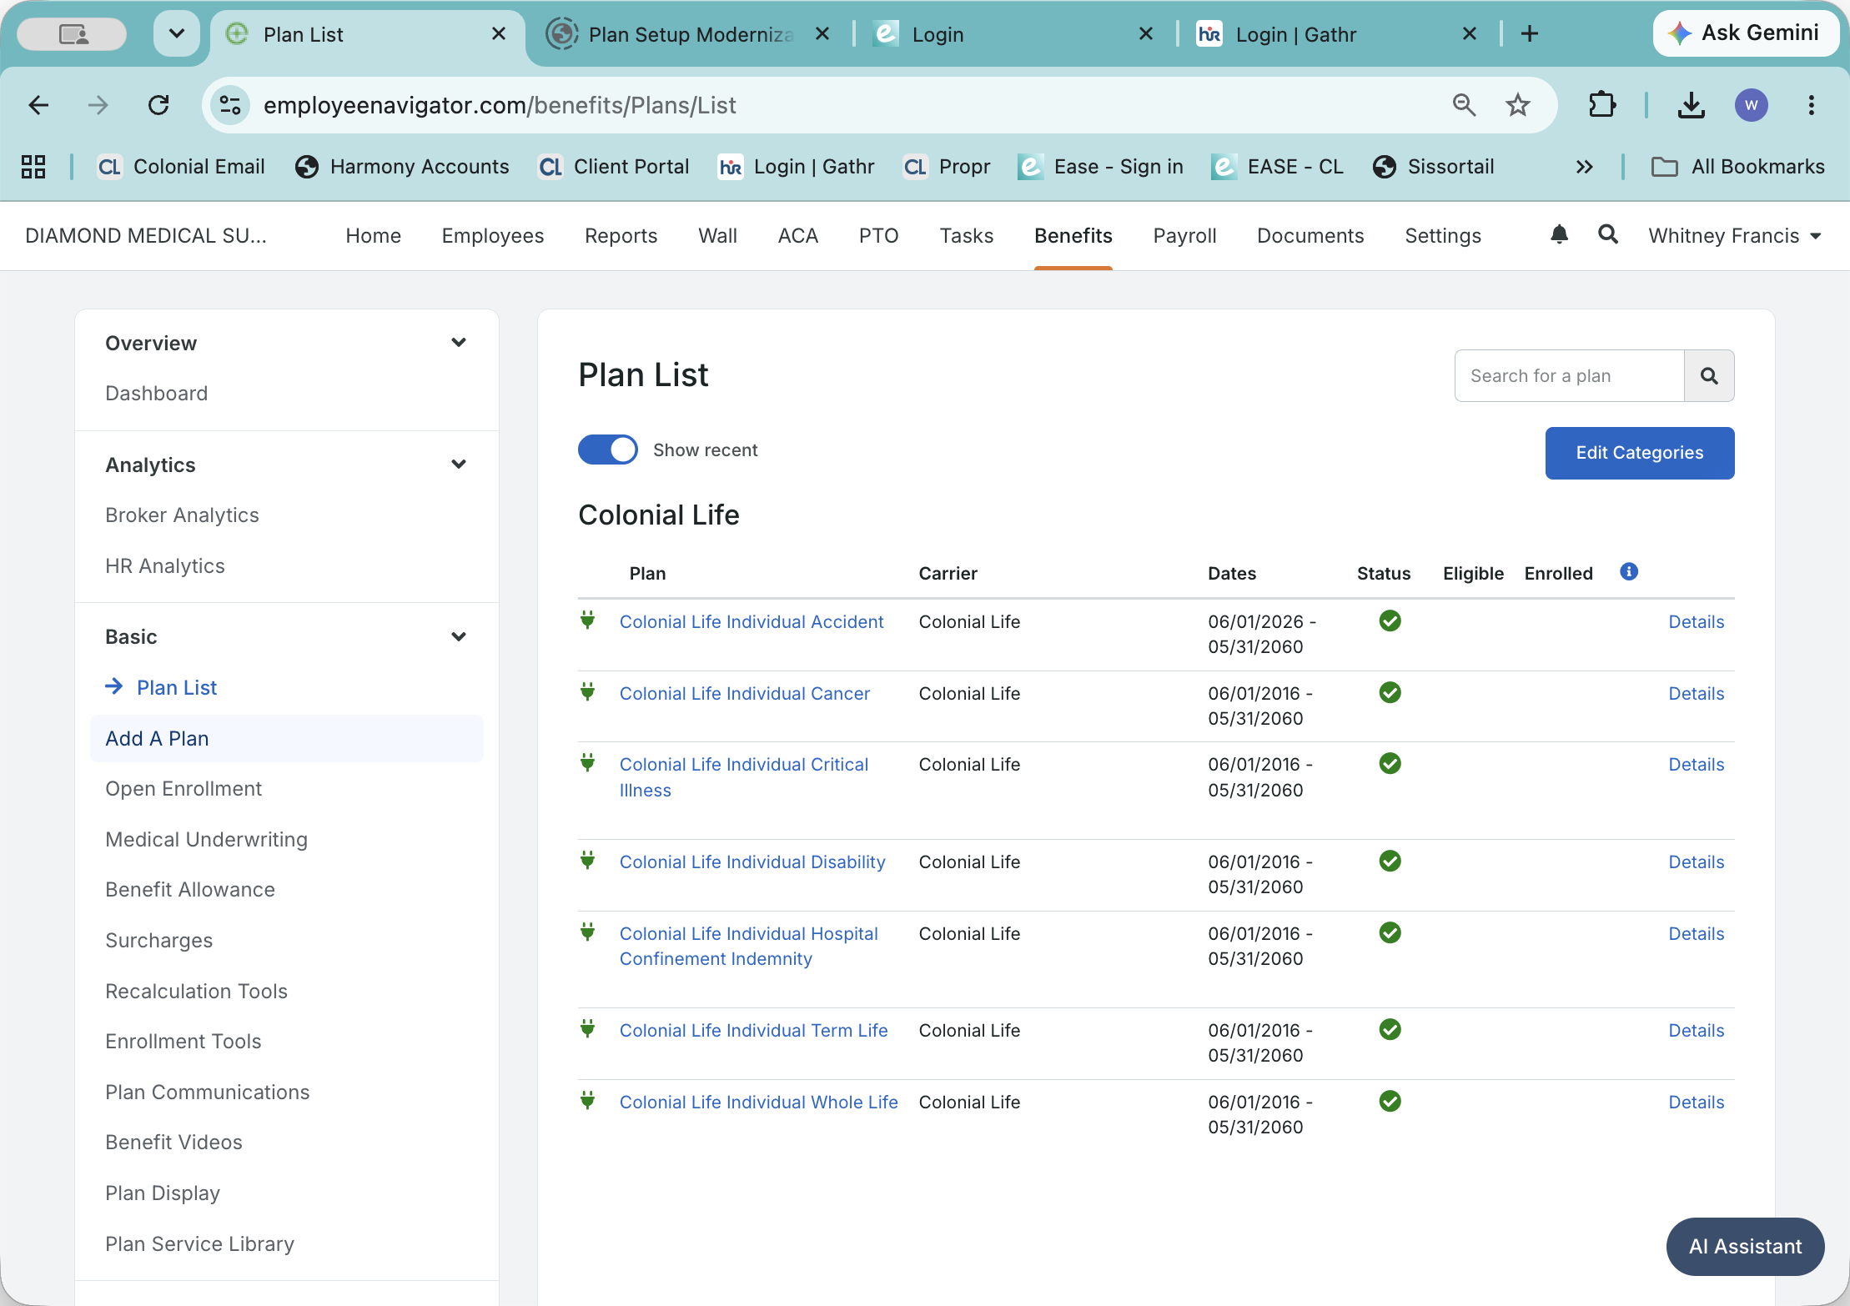The image size is (1850, 1306).
Task: Click plug icon beside Individual Whole Life
Action: tap(588, 1100)
